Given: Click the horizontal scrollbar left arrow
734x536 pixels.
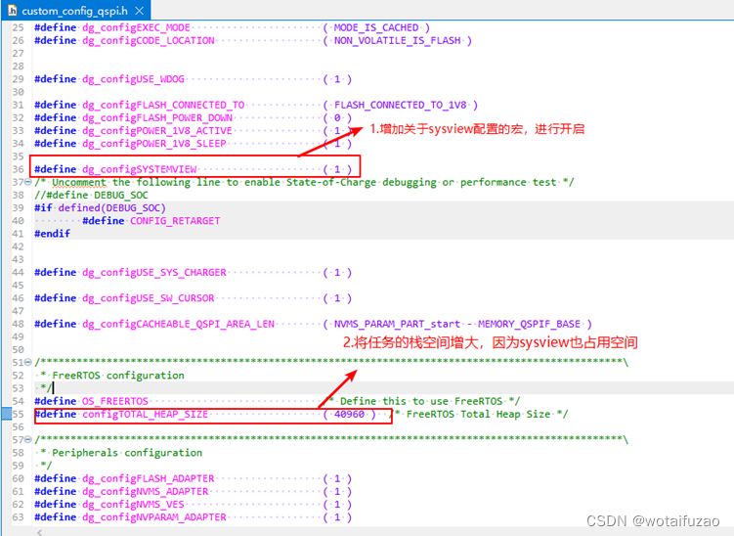Looking at the screenshot, I should click(x=40, y=532).
